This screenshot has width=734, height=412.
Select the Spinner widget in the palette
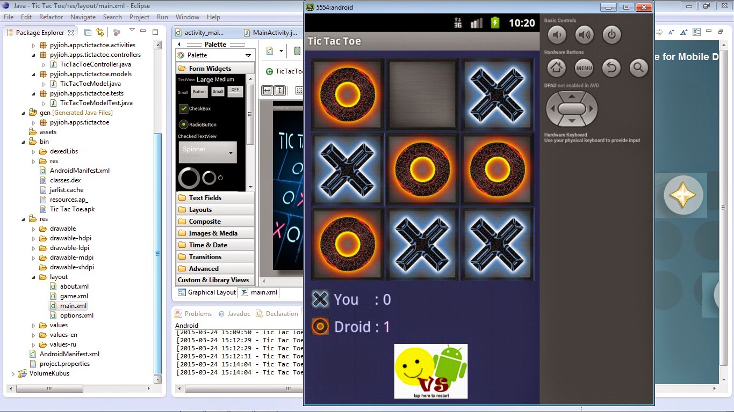click(x=207, y=152)
